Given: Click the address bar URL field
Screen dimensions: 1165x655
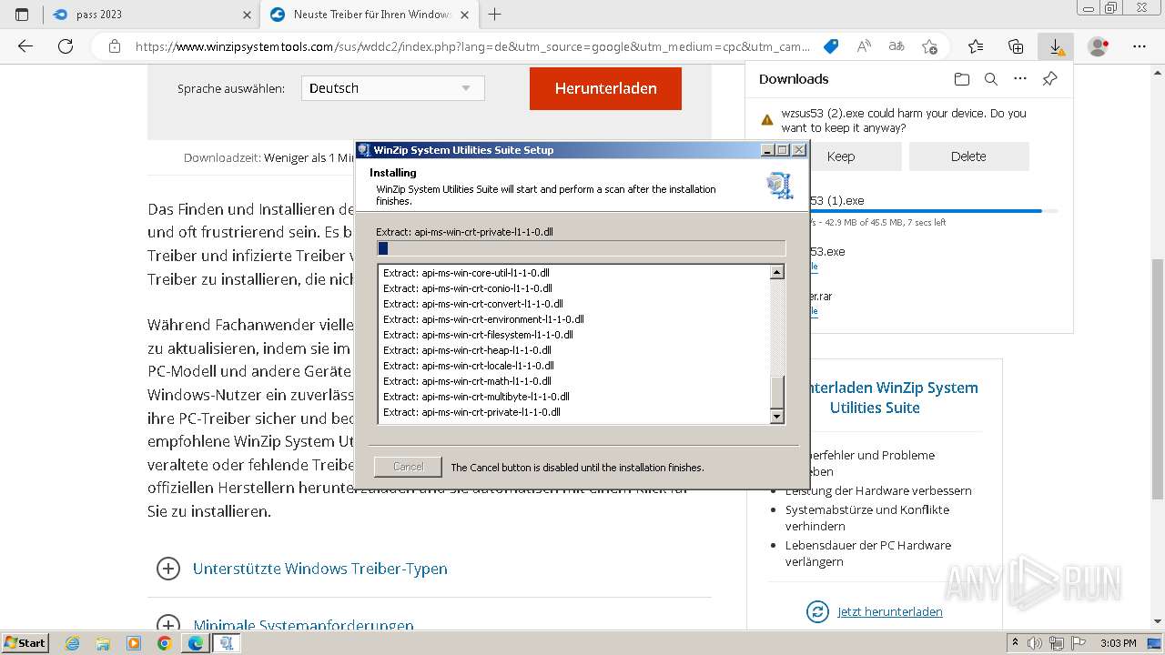Looking at the screenshot, I should 471,46.
